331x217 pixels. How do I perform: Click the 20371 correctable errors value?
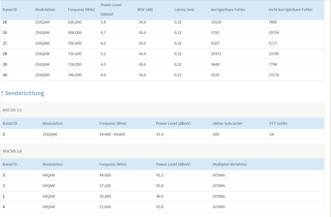tap(216, 54)
